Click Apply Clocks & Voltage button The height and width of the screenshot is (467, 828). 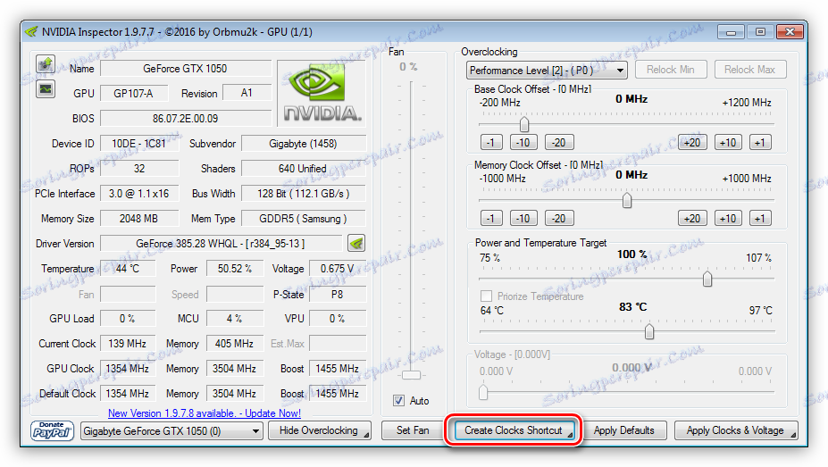tap(736, 430)
